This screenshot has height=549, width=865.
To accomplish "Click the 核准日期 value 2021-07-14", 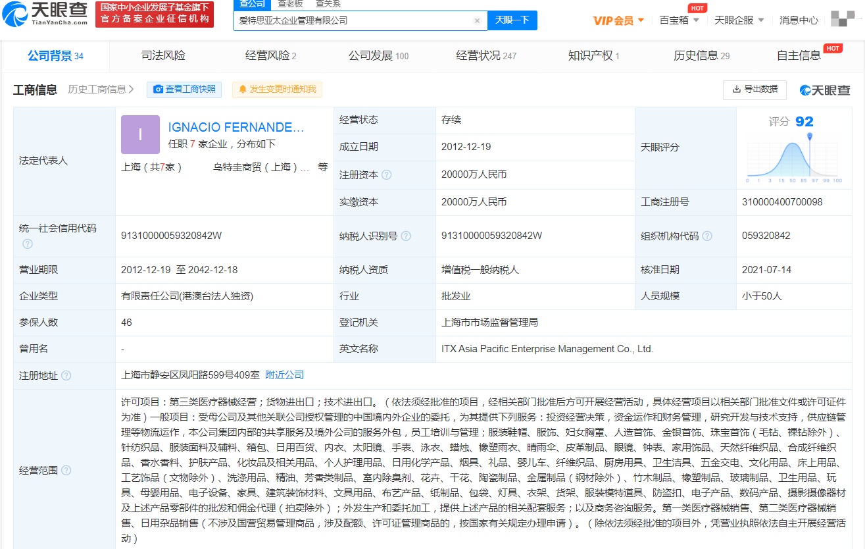I will point(767,269).
